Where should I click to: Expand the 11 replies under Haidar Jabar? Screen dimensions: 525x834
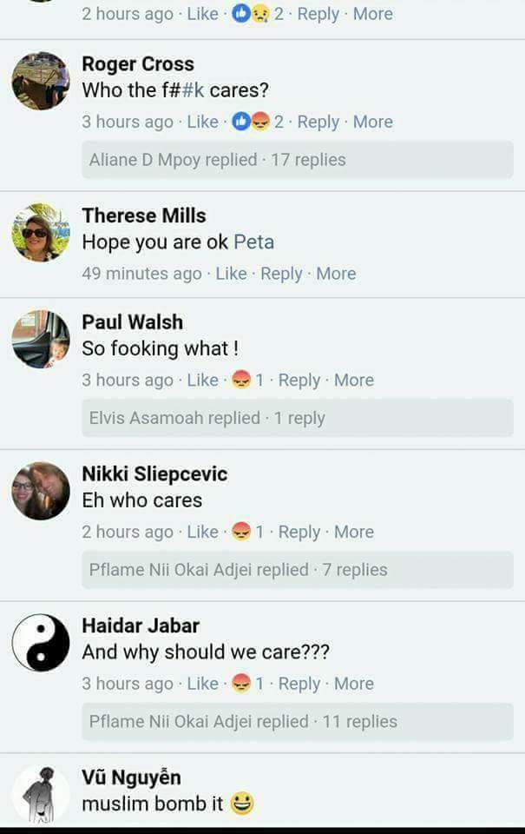tap(298, 721)
